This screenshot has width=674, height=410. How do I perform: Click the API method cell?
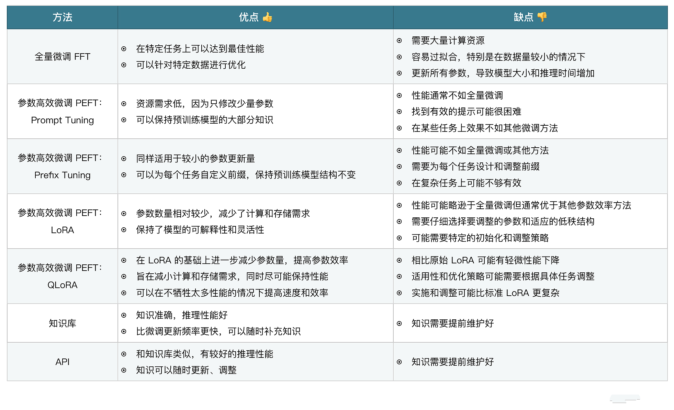(63, 362)
